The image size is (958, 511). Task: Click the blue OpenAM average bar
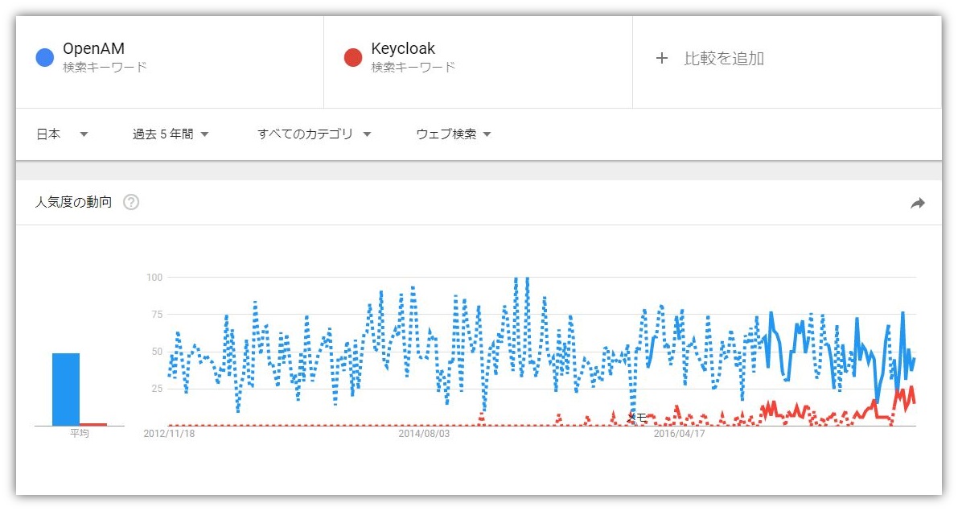click(66, 389)
